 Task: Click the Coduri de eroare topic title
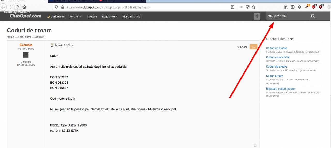click(29, 31)
